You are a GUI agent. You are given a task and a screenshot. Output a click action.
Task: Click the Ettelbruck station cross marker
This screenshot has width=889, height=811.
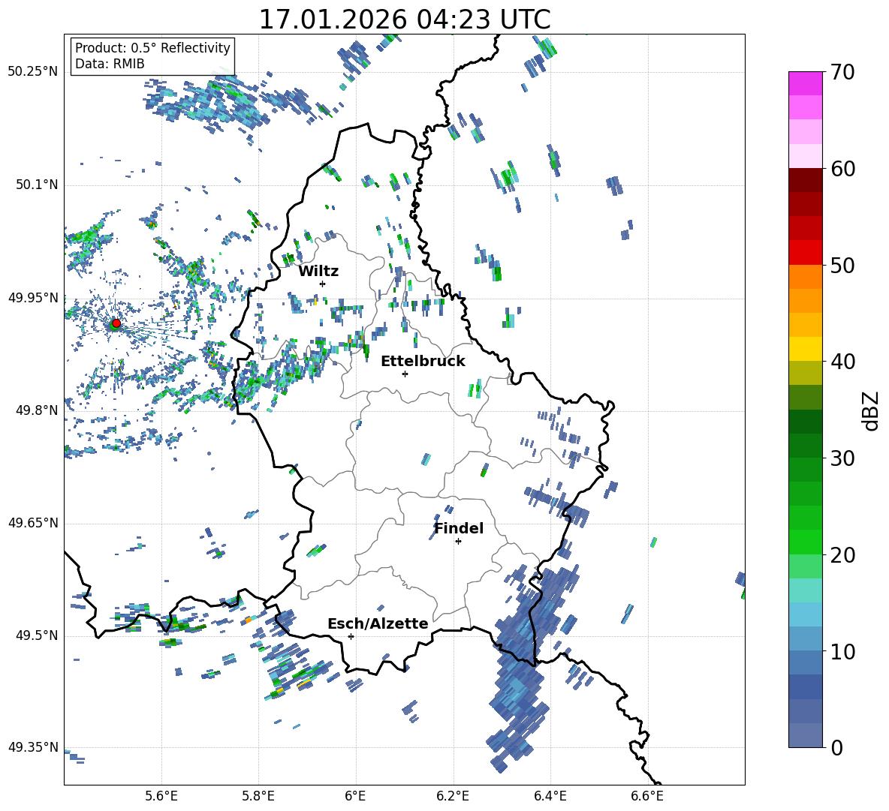pos(405,374)
